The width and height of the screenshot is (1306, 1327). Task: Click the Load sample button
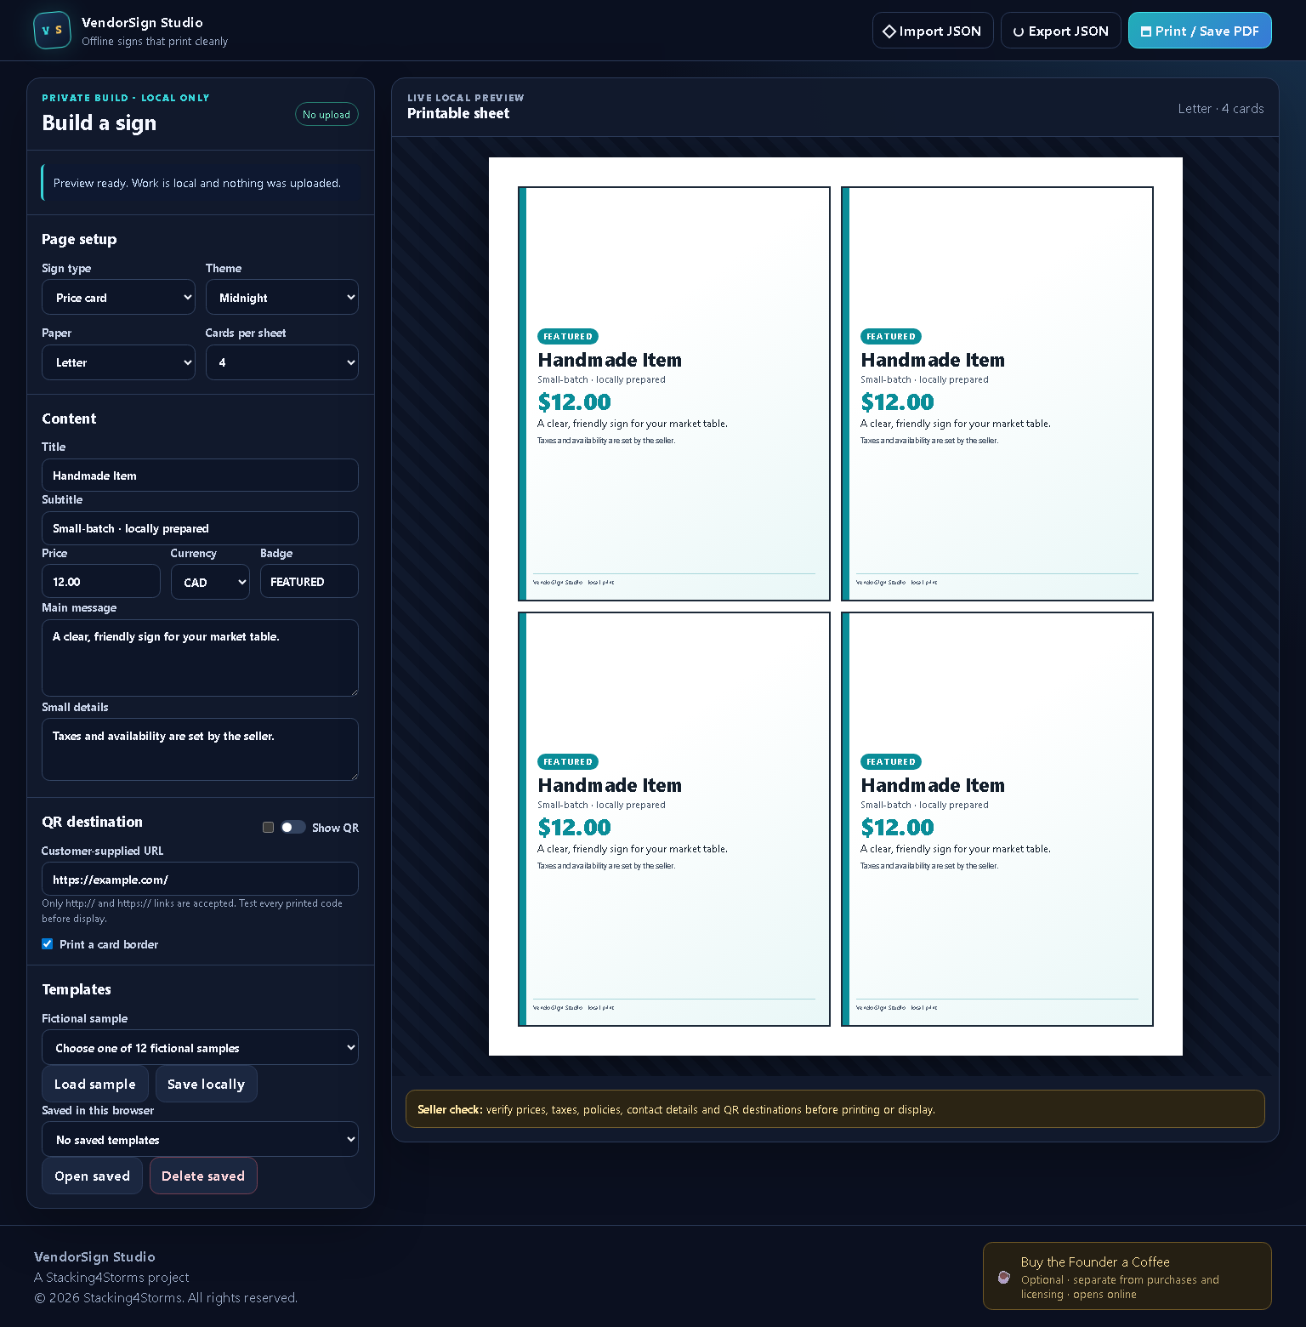pos(95,1084)
